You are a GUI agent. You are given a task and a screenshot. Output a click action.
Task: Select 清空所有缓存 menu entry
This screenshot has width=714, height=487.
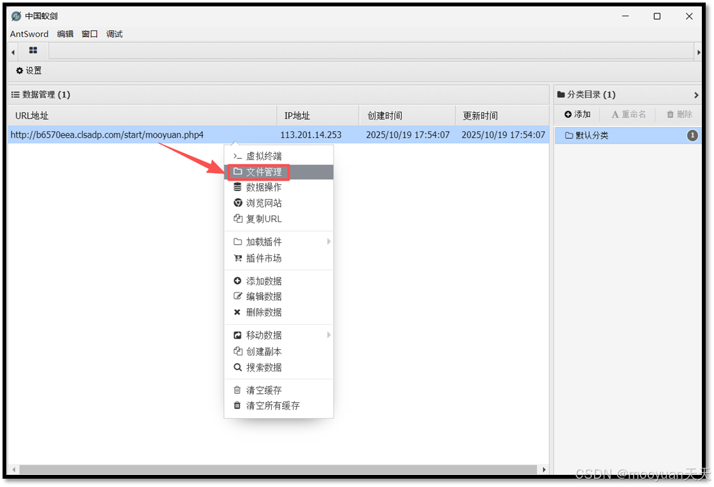(279, 405)
